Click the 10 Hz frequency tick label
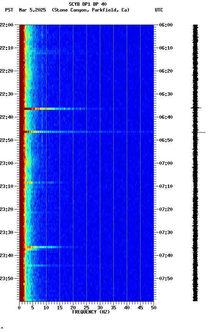The image size is (212, 332). click(46, 308)
